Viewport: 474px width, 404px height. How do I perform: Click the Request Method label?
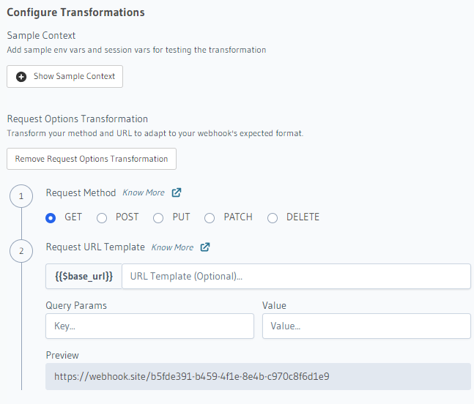pos(81,192)
